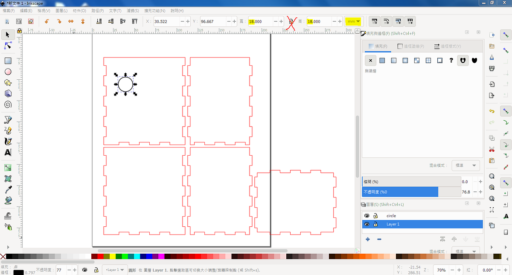Screen dimensions: 512x275
Task: Select the 3D Box tool
Action: click(x=8, y=93)
